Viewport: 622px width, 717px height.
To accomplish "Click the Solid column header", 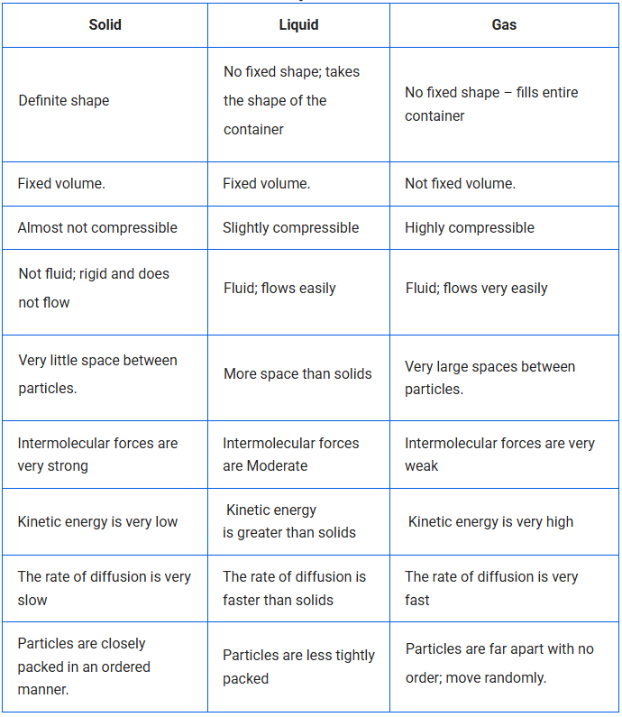I will (105, 24).
